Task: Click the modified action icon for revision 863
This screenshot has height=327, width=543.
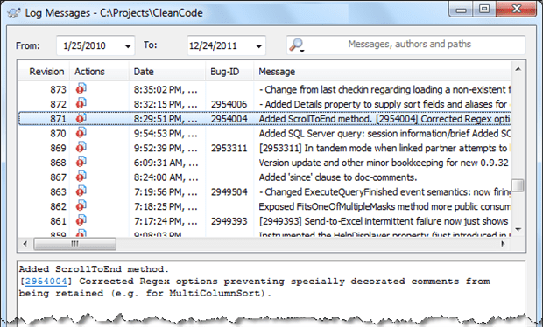Action: point(81,191)
